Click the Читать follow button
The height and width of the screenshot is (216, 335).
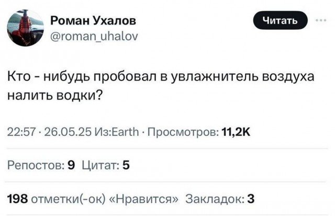click(281, 20)
